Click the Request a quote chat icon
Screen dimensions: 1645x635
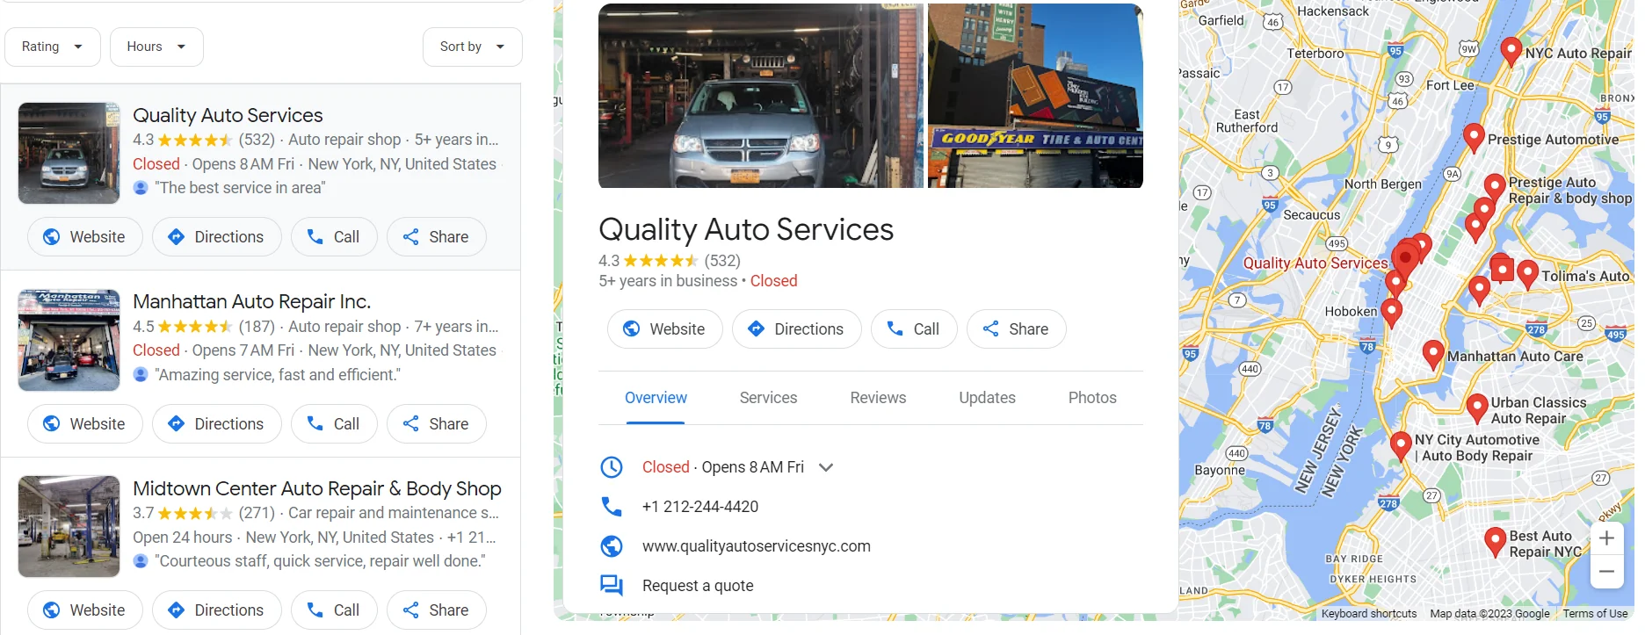[x=612, y=586]
